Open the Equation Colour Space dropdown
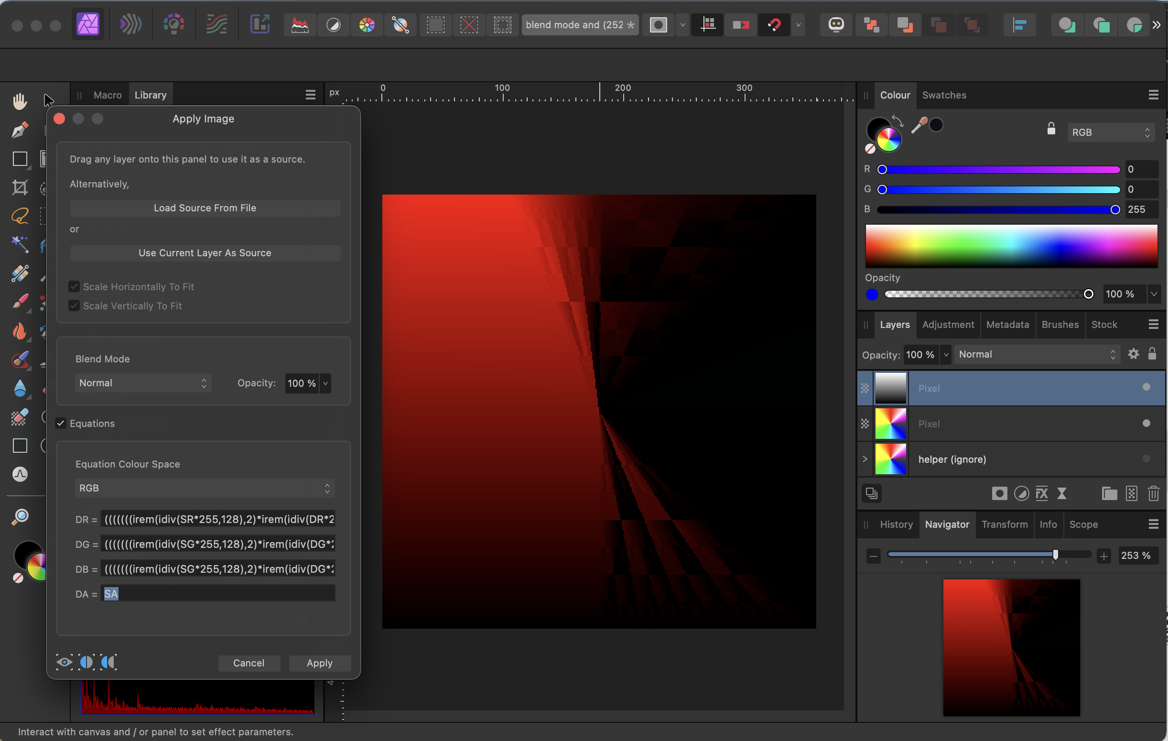1168x741 pixels. pyautogui.click(x=204, y=488)
